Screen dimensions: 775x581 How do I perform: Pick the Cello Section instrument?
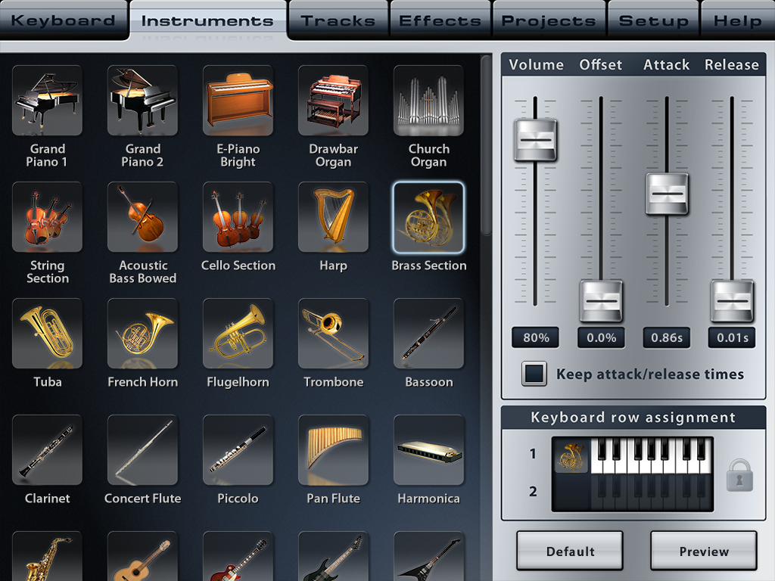238,217
